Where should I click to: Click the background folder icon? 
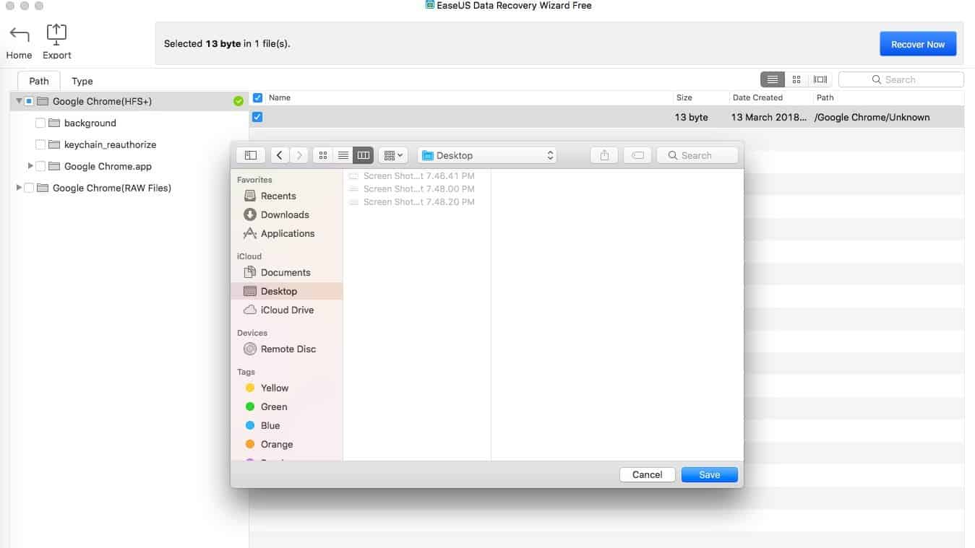click(x=54, y=123)
